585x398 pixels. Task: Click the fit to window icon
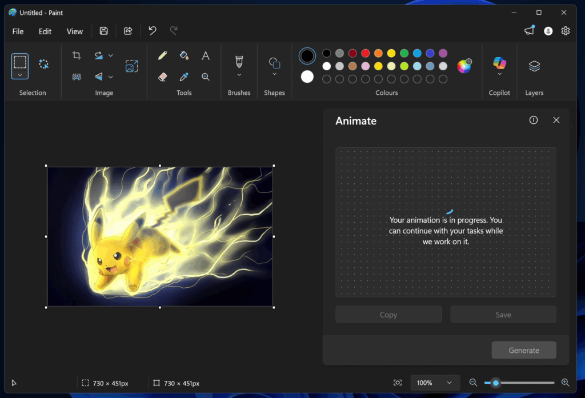[x=398, y=383]
